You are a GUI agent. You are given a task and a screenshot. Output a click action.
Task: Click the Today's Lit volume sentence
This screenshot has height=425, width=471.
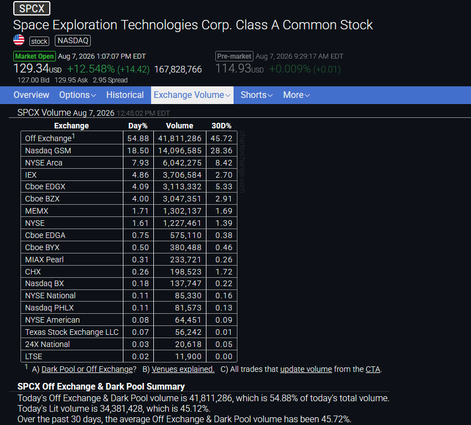pos(114,409)
